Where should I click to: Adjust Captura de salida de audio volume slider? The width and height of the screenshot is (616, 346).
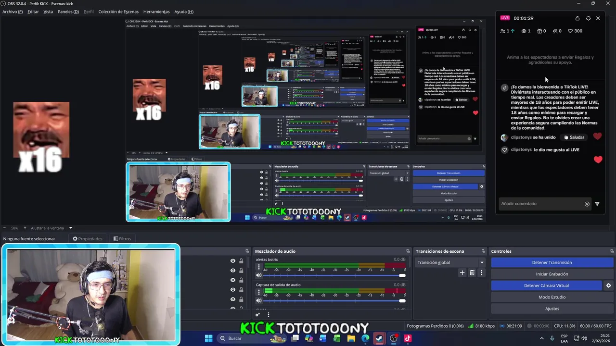point(334,300)
